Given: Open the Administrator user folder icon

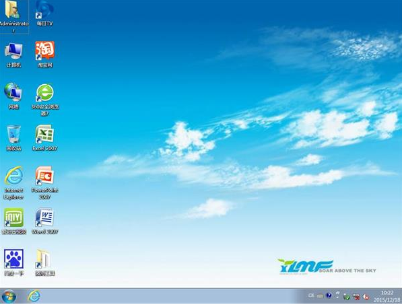Looking at the screenshot, I should tap(13, 15).
